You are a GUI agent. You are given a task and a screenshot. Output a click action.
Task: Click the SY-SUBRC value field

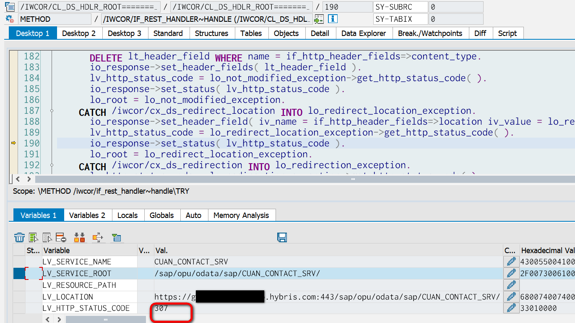pyautogui.click(x=455, y=7)
